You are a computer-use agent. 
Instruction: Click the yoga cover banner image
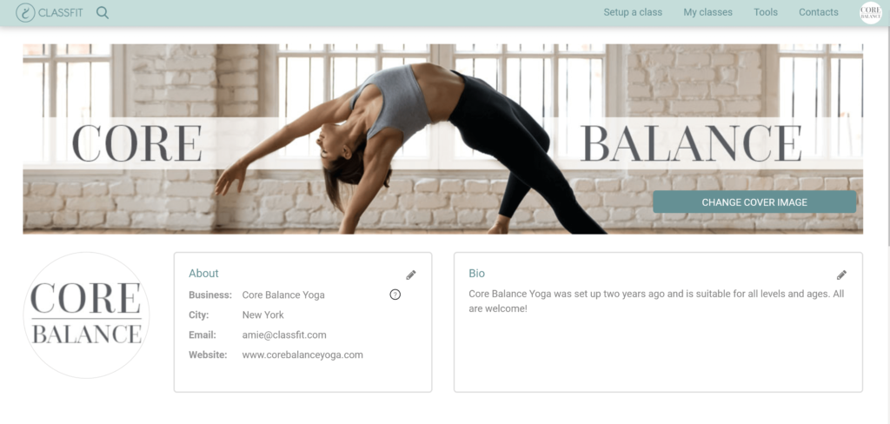point(442,139)
